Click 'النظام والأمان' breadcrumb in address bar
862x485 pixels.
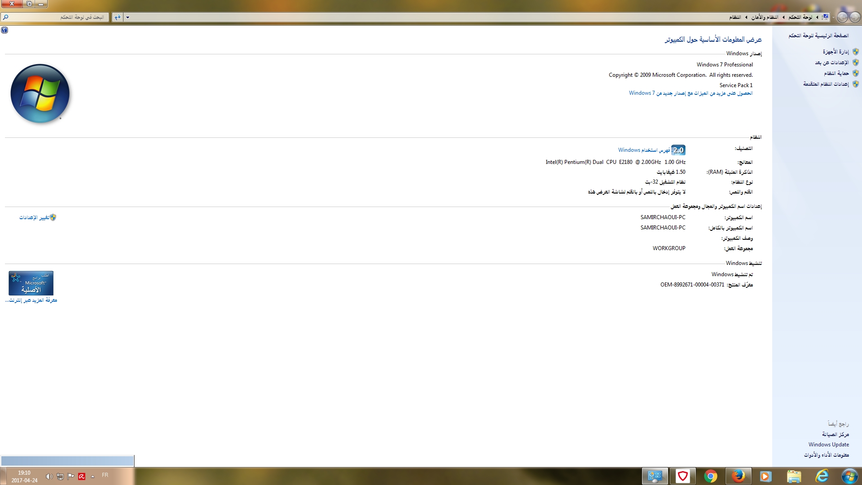(765, 18)
